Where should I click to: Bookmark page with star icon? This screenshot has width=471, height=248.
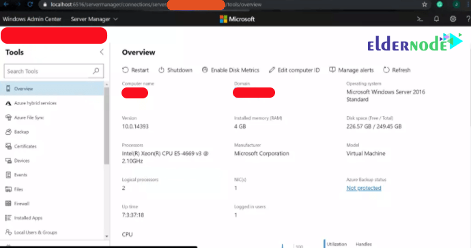coord(425,5)
